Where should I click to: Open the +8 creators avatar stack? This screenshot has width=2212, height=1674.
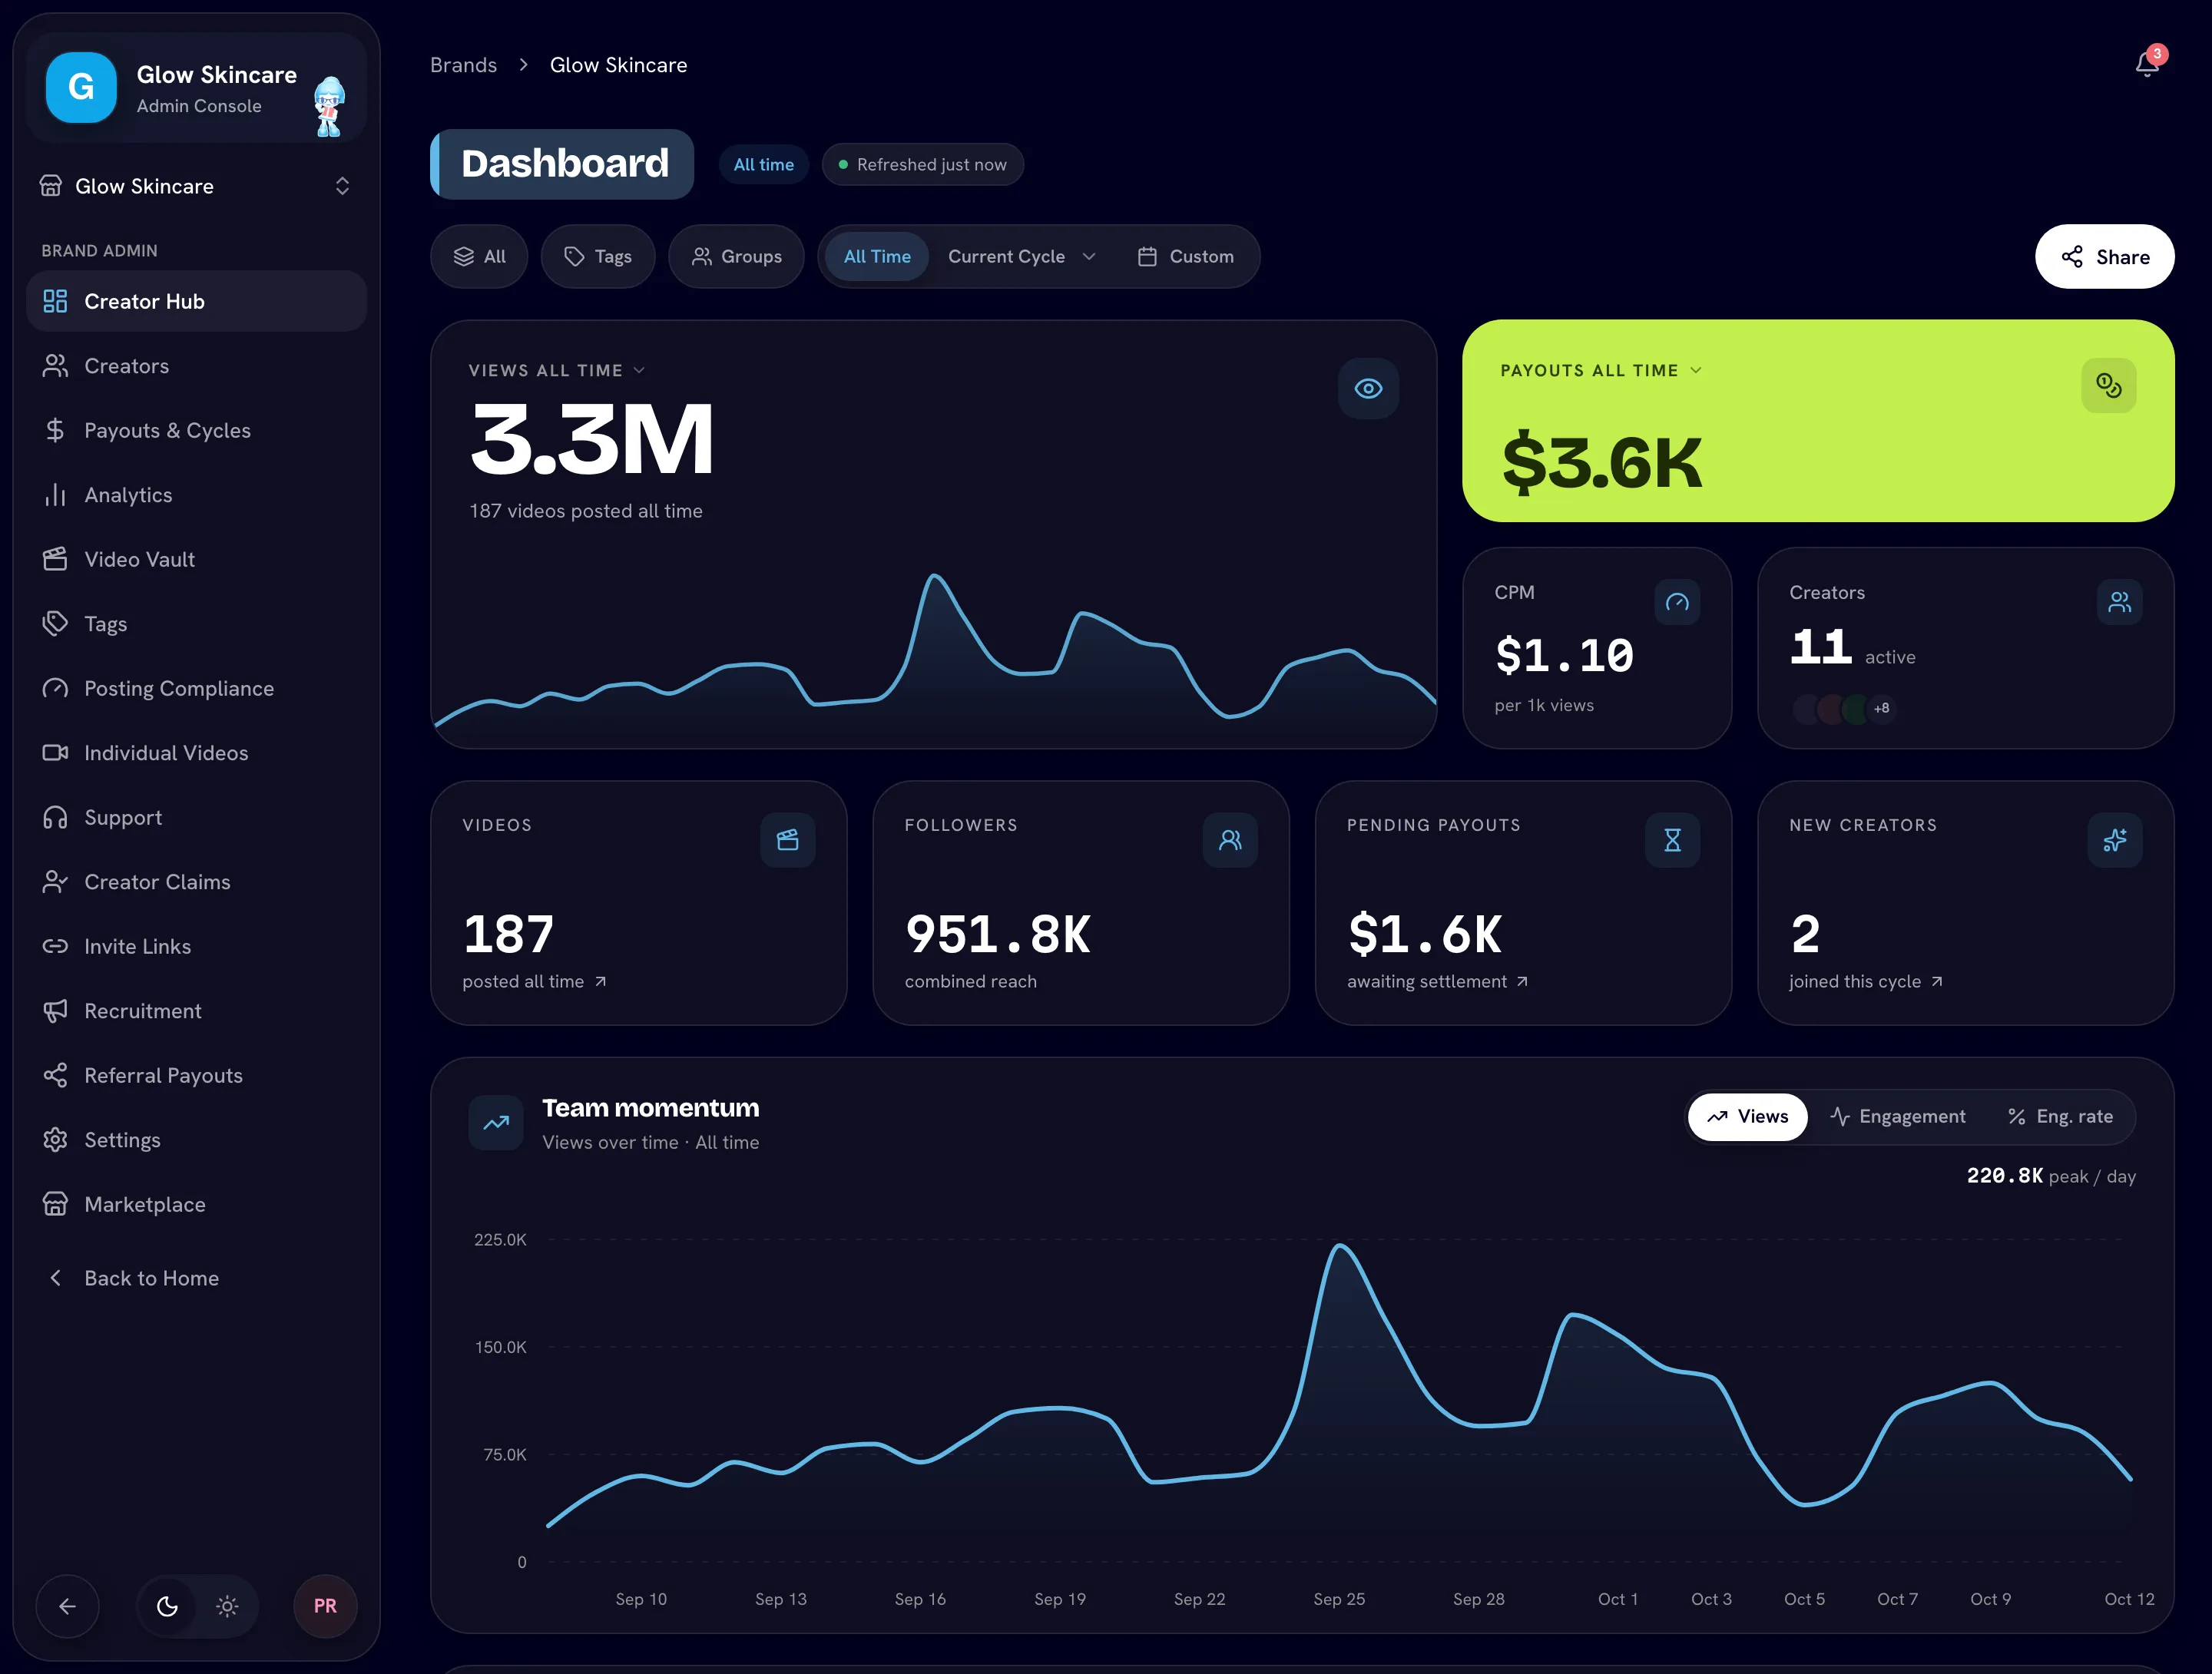(1844, 709)
